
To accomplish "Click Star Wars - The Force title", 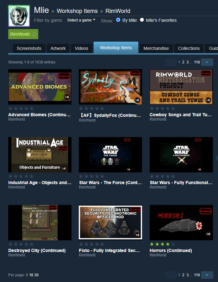I will pyautogui.click(x=110, y=183).
